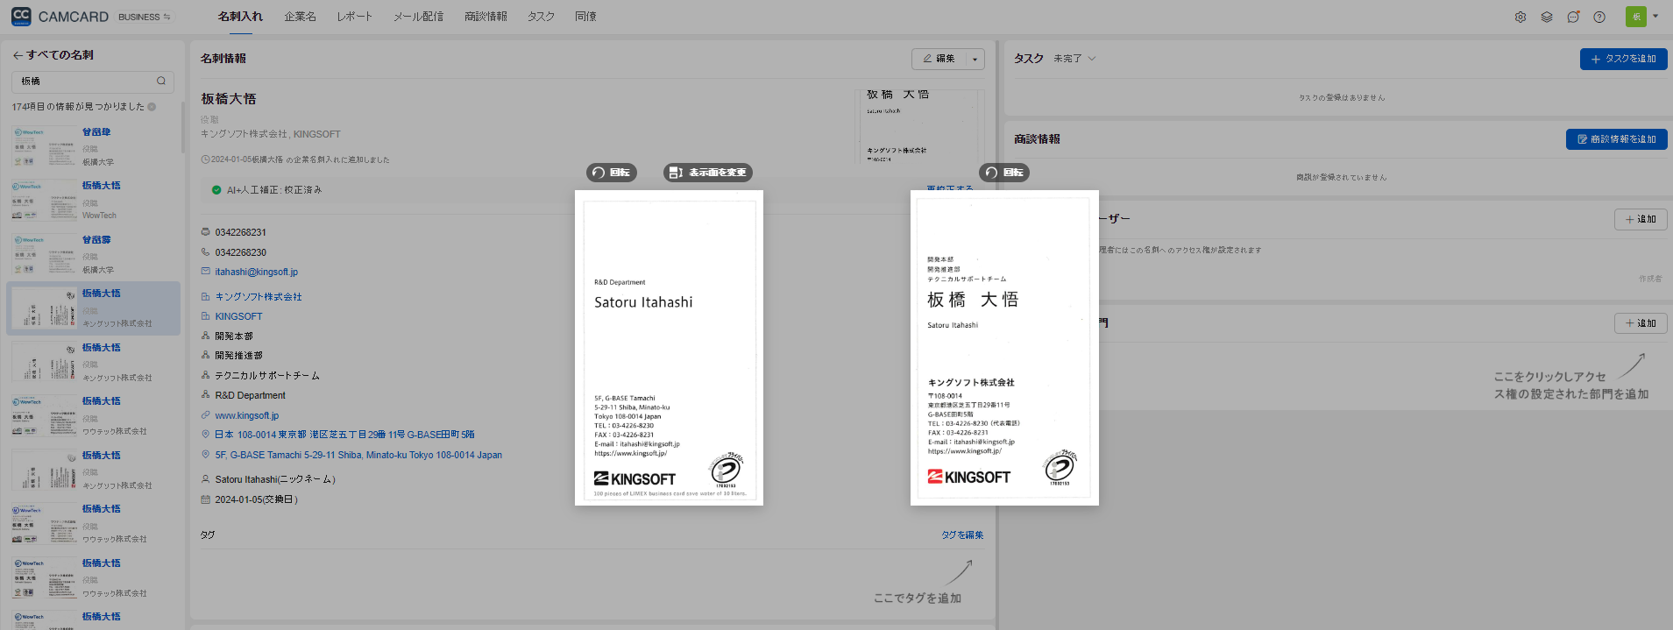Viewport: 1673px width, 630px height.
Task: Click the green user avatar
Action: pos(1635,17)
